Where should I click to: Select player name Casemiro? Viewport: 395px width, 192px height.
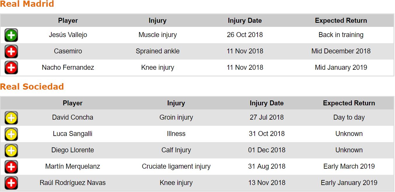(x=68, y=51)
